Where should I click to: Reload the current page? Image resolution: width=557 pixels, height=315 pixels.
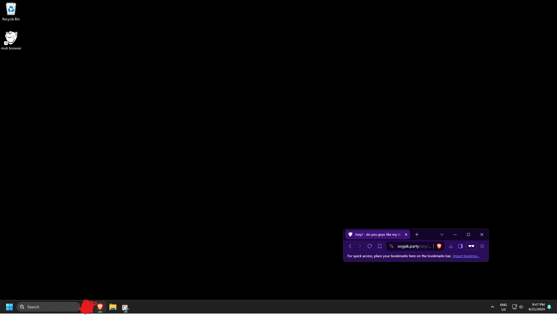(369, 246)
